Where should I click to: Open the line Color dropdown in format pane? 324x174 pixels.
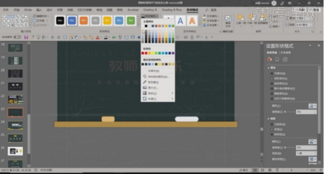coord(312,142)
